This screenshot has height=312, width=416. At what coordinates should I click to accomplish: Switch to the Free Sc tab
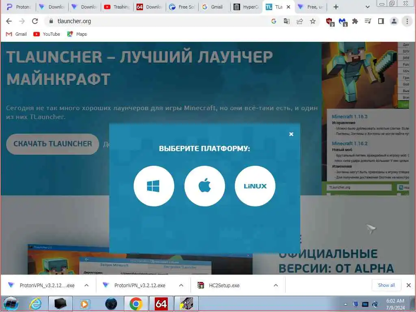coord(182,7)
